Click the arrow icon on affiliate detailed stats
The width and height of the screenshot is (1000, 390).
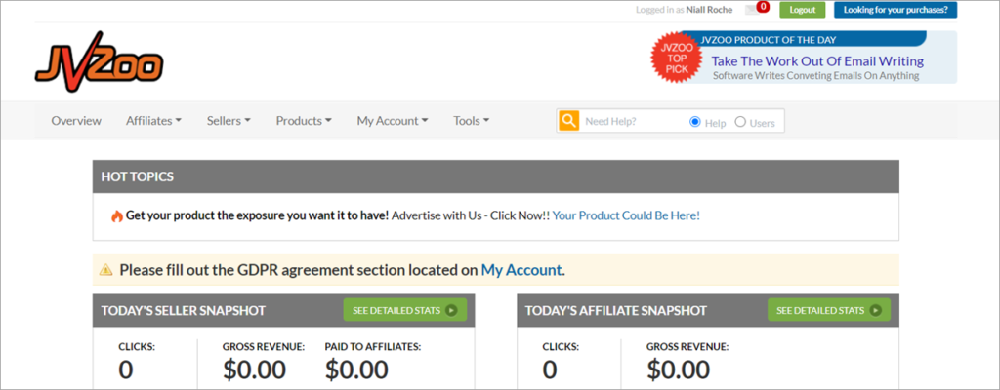tap(875, 311)
